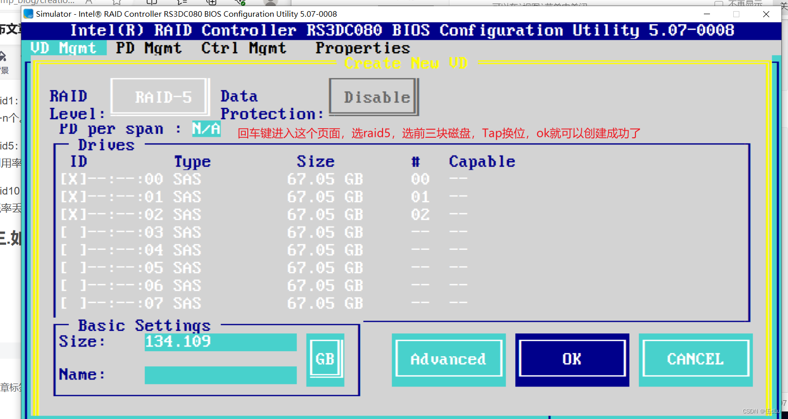The width and height of the screenshot is (788, 419).
Task: Click the Size field showing 134.109
Action: tap(220, 342)
